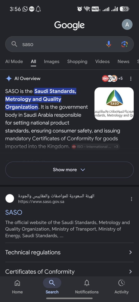
Task: Open the SASO result title link
Action: [14, 212]
